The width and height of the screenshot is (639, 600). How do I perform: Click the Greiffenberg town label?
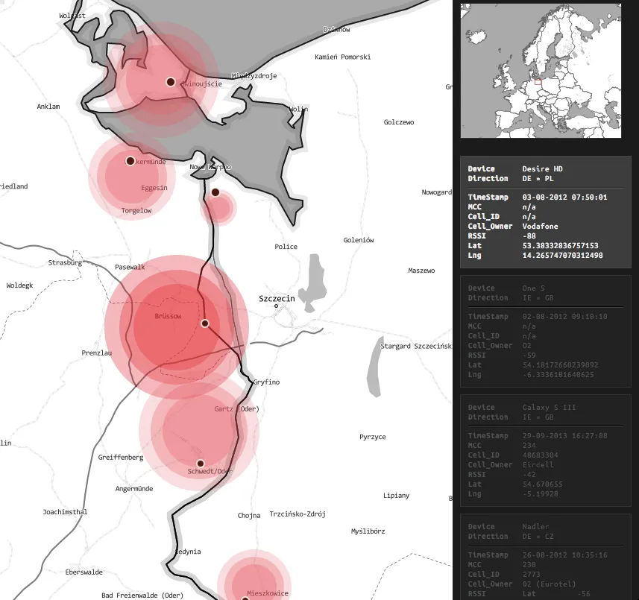coord(121,458)
